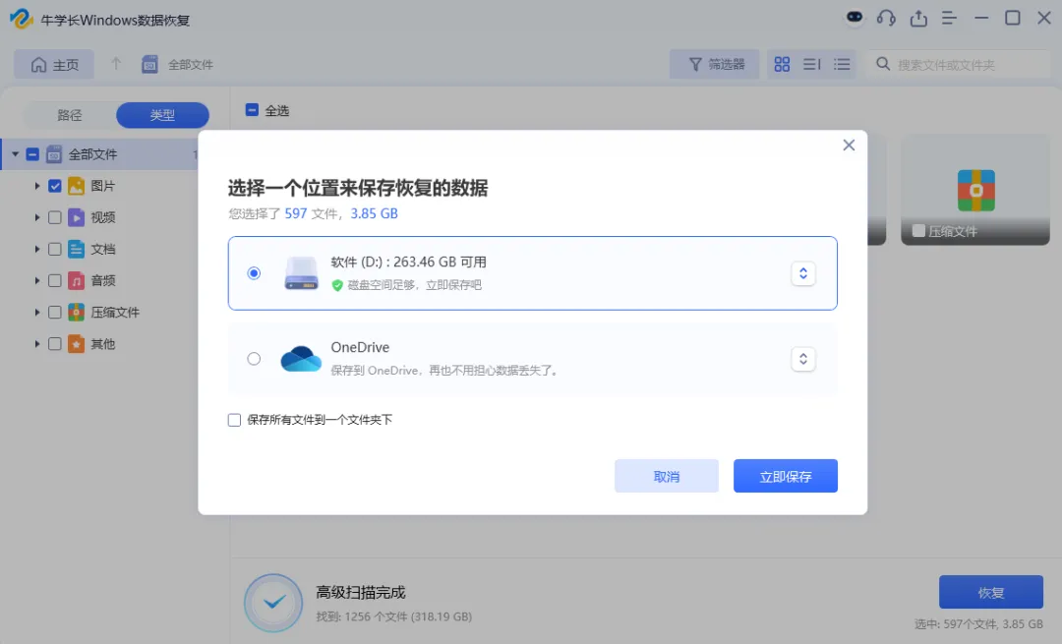
Task: Open the OneDrive location dropdown arrows
Action: (803, 359)
